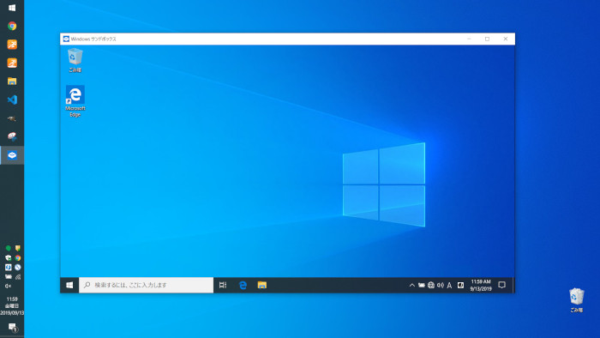
Task: Open the sandbox Action Center notification icon
Action: pyautogui.click(x=502, y=285)
